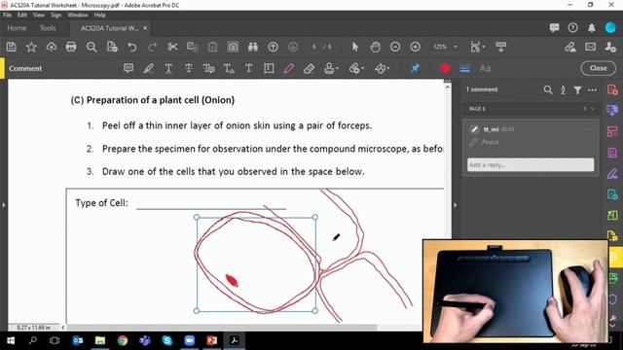Viewport: 623px width, 350px height.
Task: Click the page number field
Action: (313, 47)
